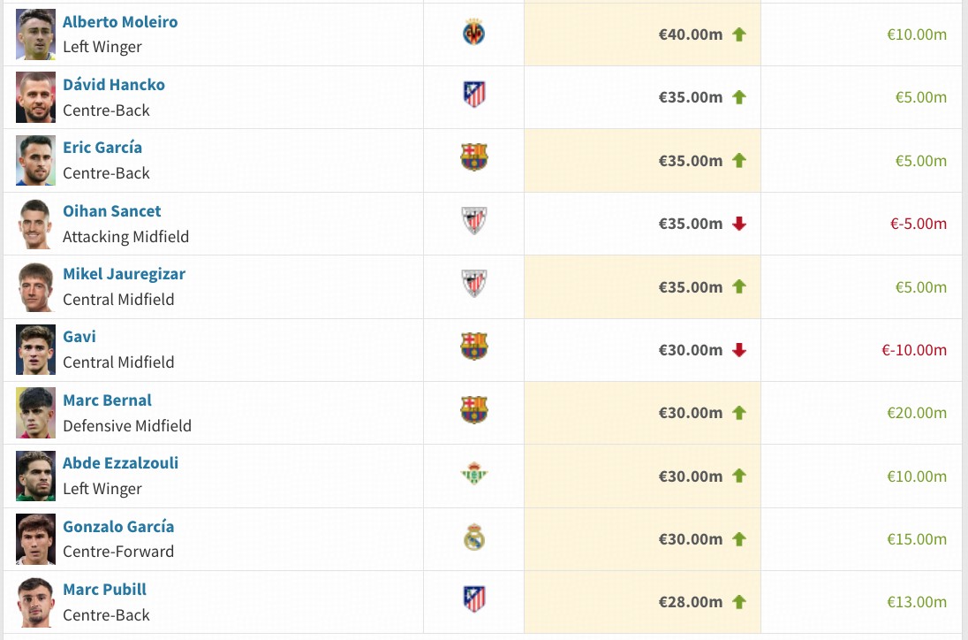Click Atlético Madrid crest beside Dávid Hancko
The image size is (968, 640).
coord(474,95)
